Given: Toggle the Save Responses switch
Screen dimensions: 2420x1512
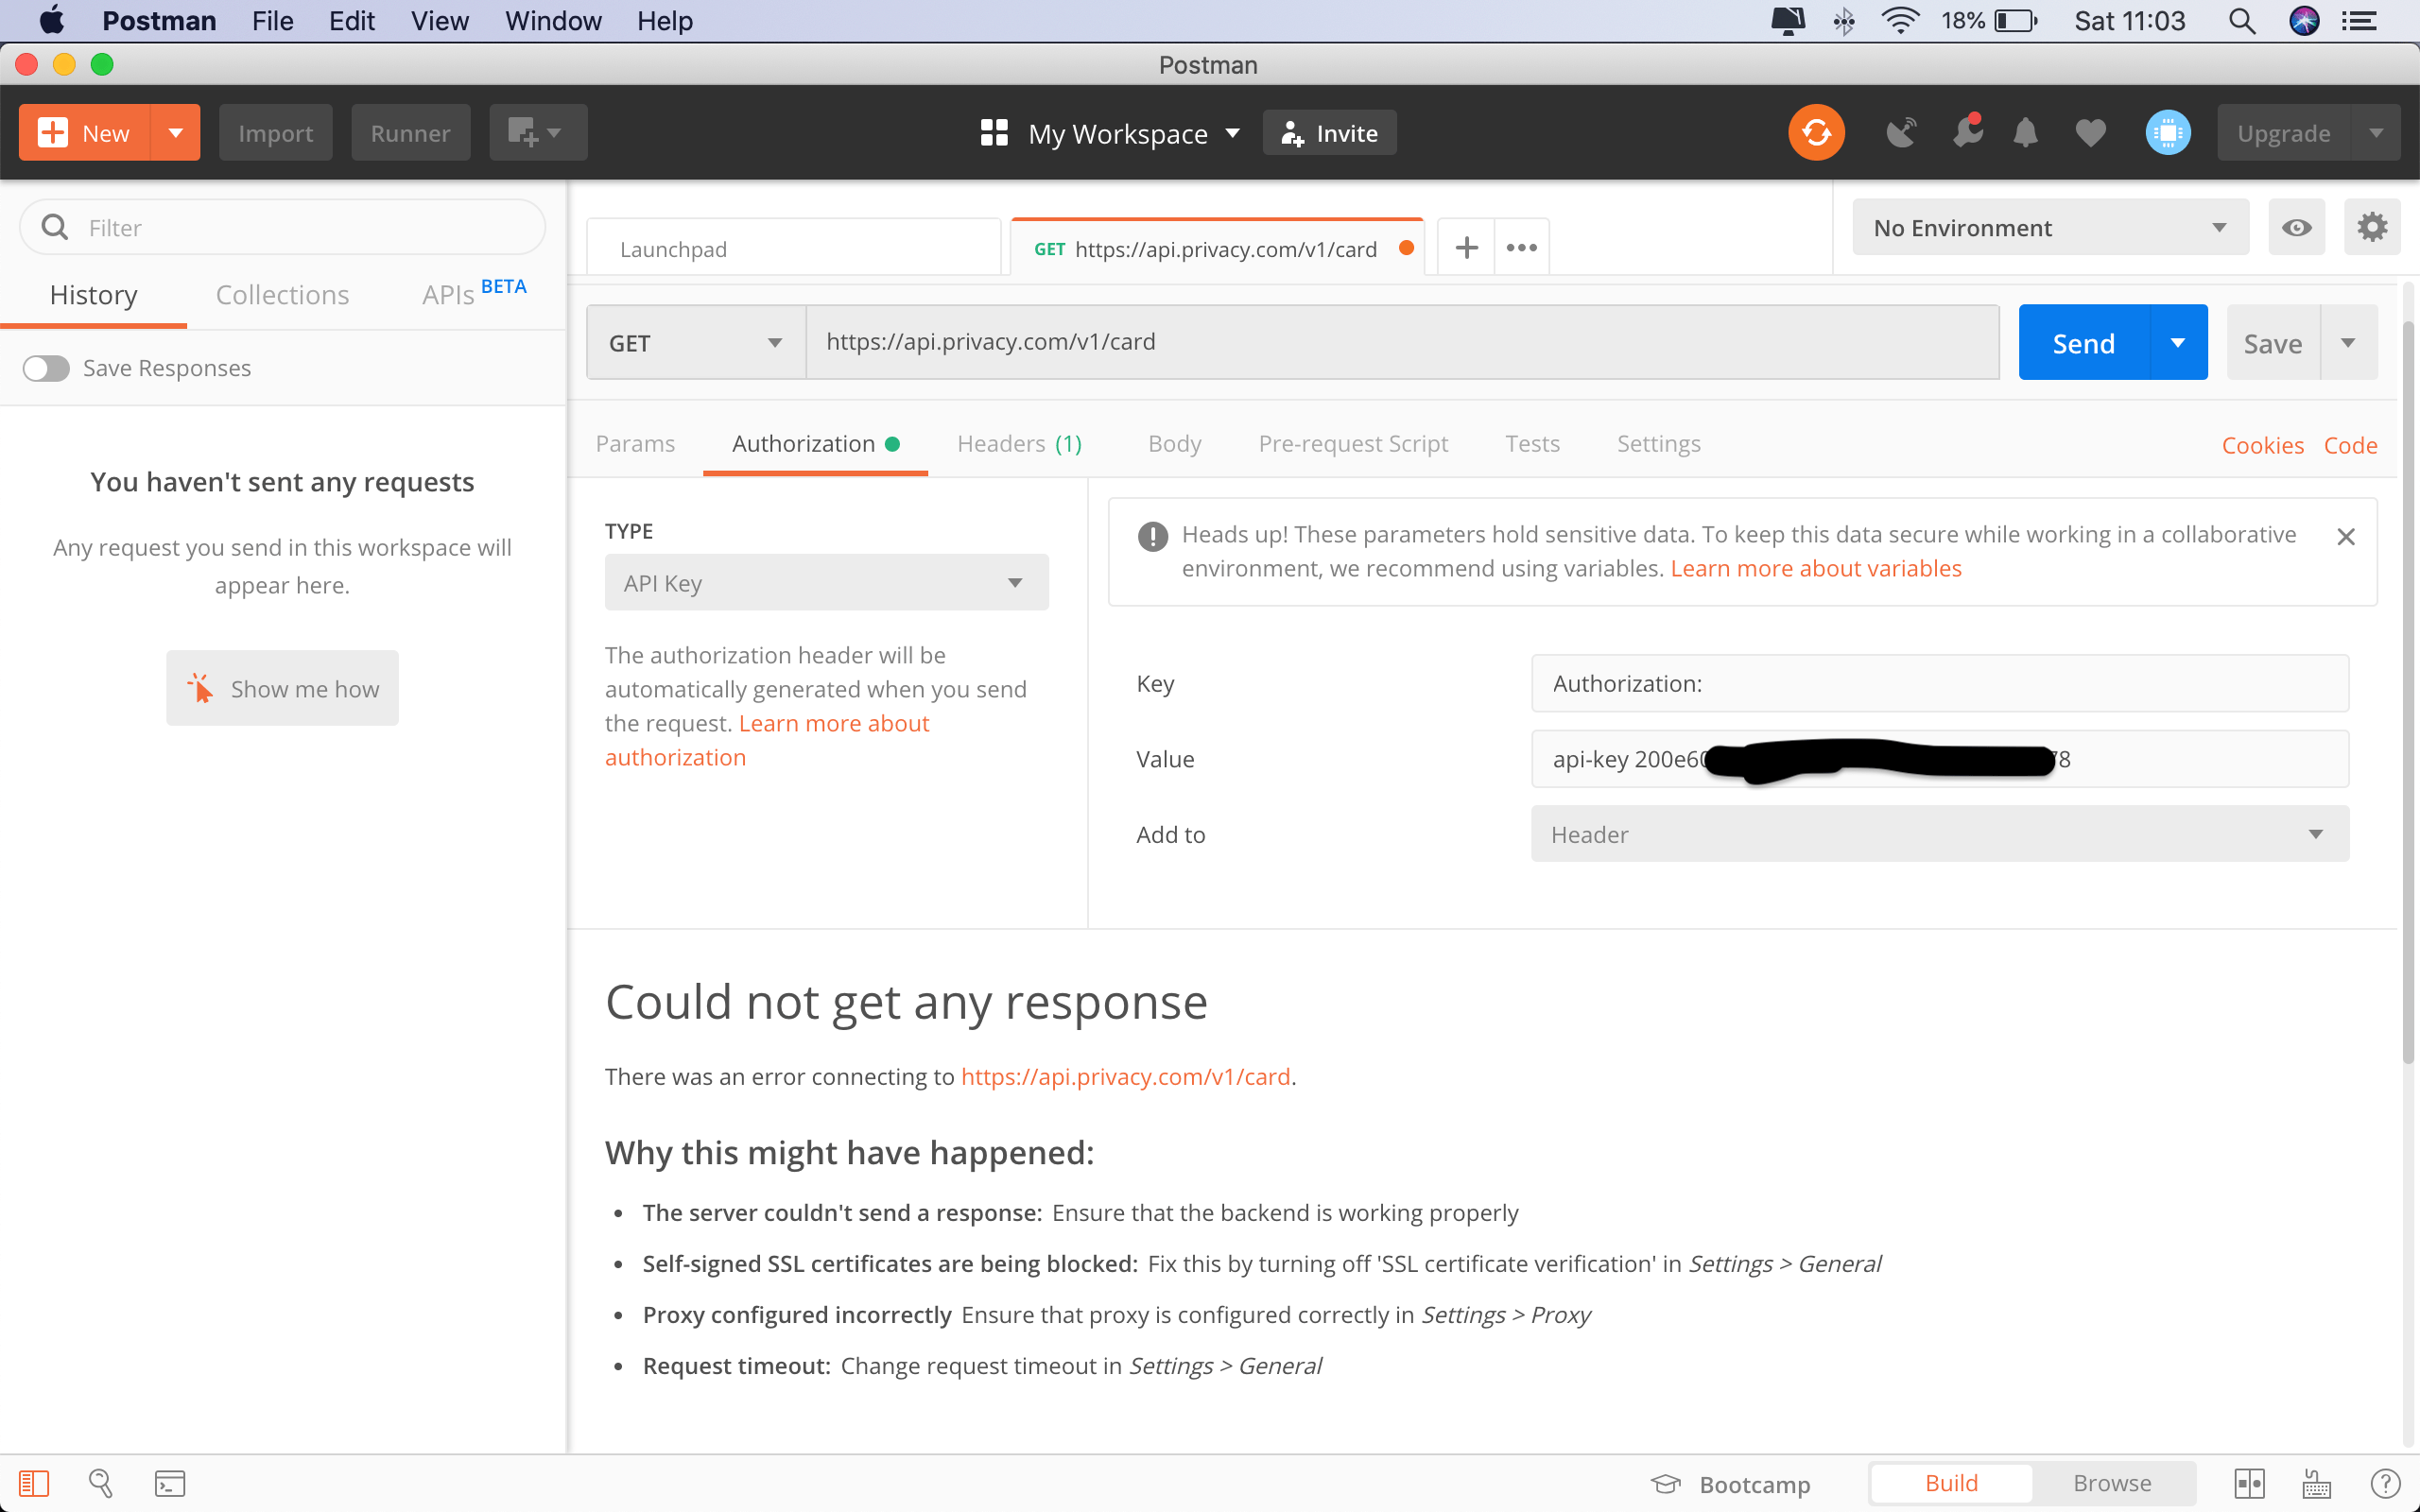Looking at the screenshot, I should pos(45,368).
